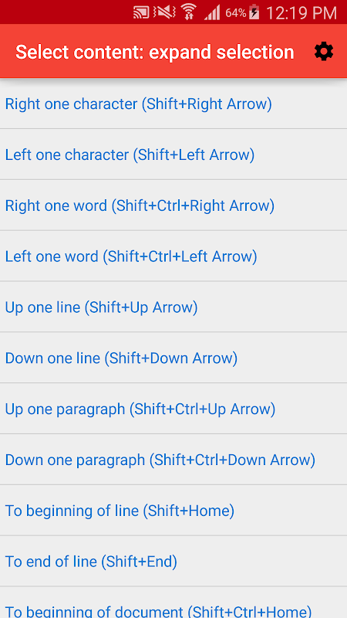Tap the 'Select content: expand selection' title
Screen dimensions: 347x618
[x=155, y=52]
